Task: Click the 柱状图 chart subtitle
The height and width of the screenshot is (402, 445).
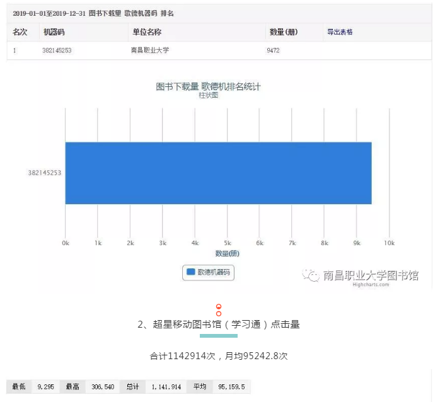Action: tap(208, 95)
